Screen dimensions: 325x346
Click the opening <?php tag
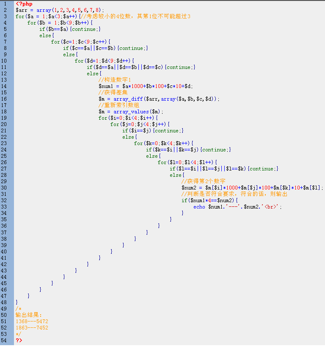(x=24, y=3)
